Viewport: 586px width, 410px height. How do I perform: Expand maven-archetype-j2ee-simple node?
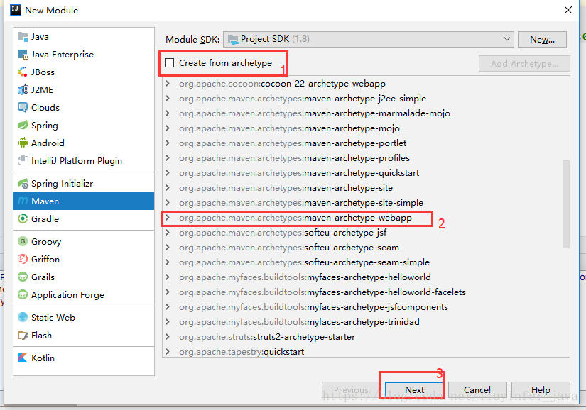point(168,99)
